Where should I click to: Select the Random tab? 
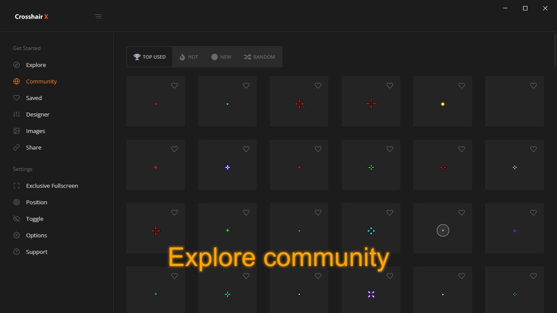coord(259,57)
